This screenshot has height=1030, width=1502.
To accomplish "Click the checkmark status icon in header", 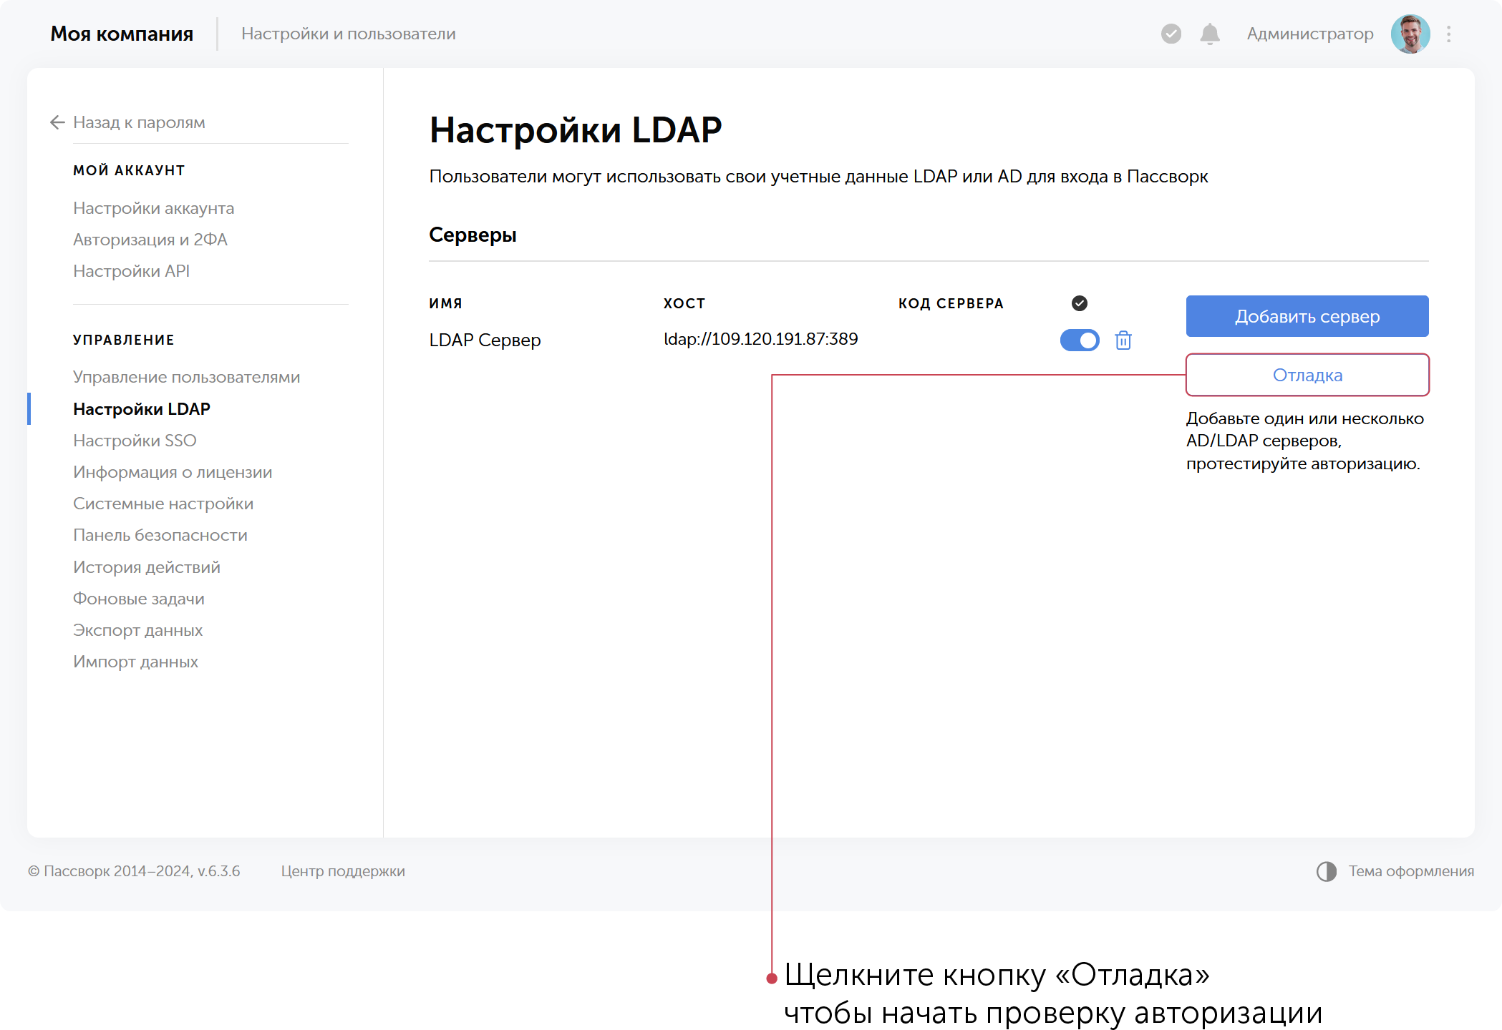I will point(1171,34).
